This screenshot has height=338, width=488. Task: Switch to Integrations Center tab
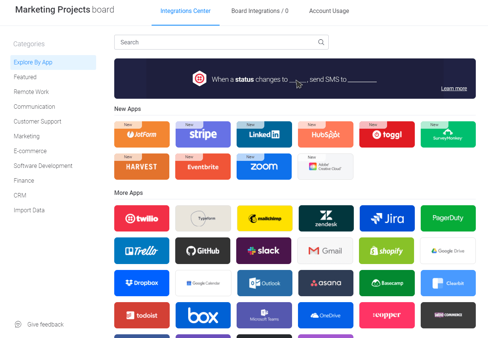click(186, 11)
